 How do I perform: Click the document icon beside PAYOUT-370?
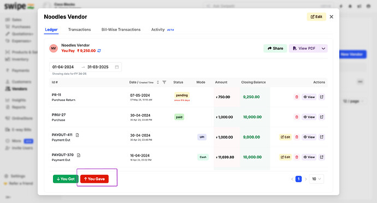click(x=79, y=155)
